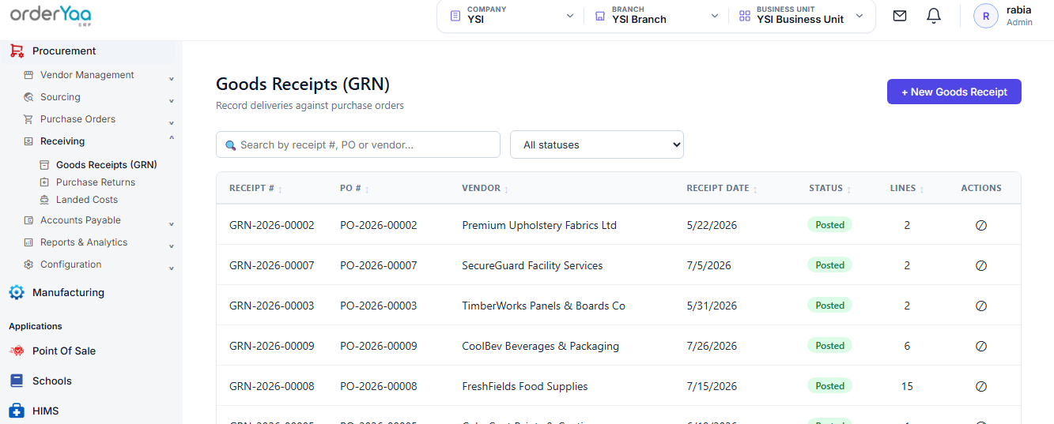Open the All statuses filter dropdown

(597, 144)
